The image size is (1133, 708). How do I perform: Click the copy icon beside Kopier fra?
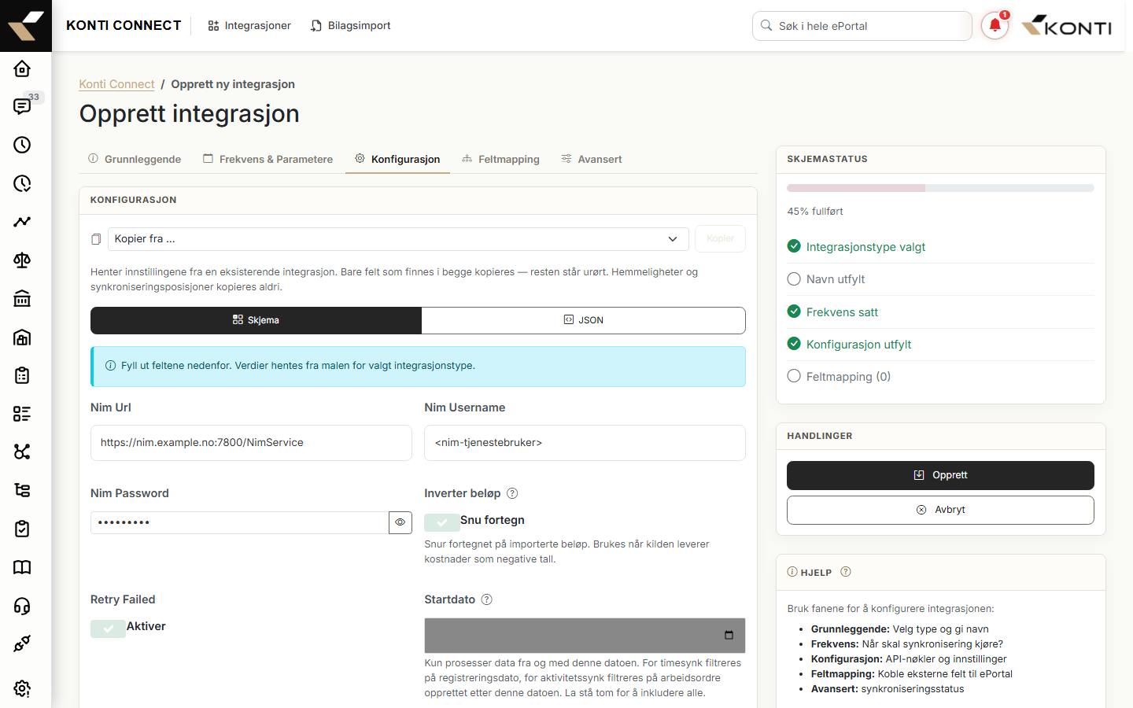click(96, 239)
